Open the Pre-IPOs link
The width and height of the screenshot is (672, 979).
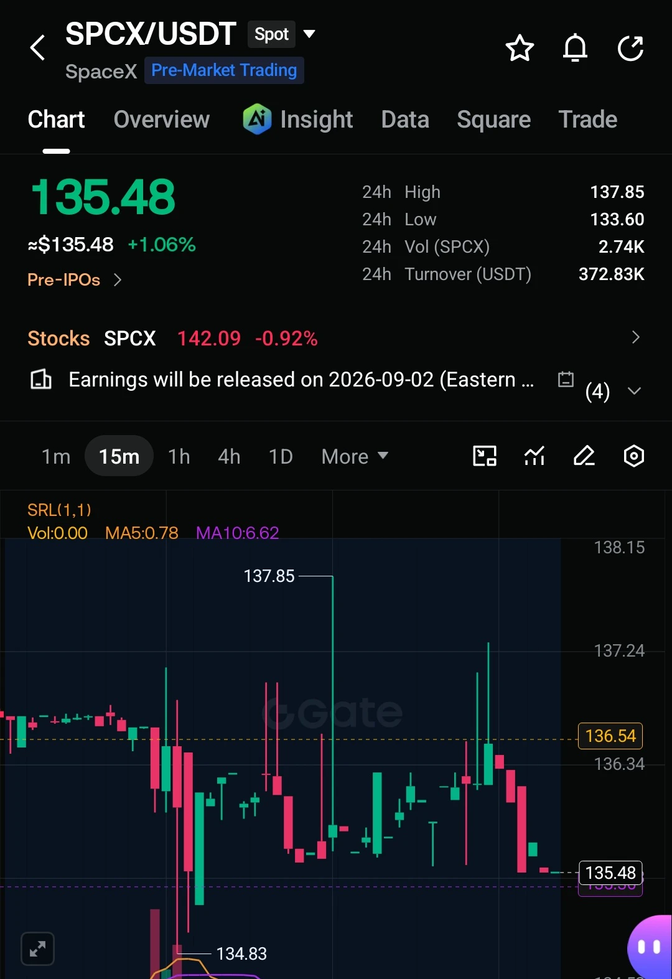[x=63, y=280]
